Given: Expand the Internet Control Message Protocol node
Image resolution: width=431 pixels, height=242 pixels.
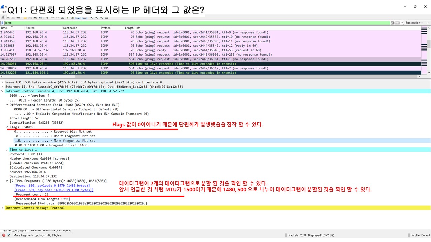Looking at the screenshot, I should click(x=3, y=208).
